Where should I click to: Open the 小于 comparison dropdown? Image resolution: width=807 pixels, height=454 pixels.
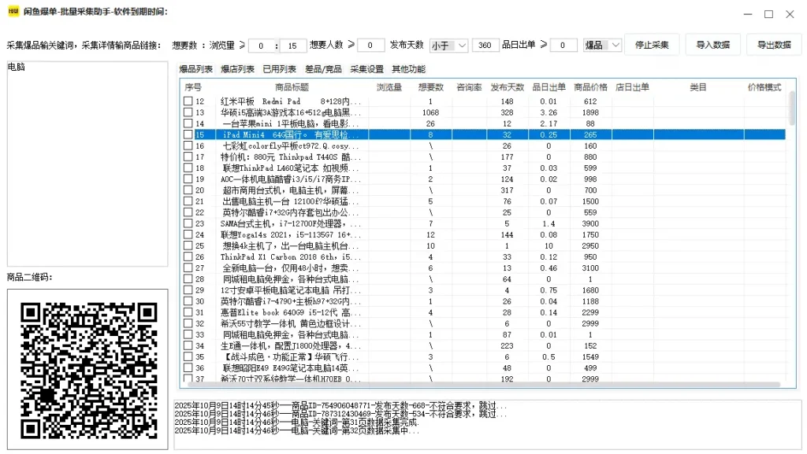[x=448, y=45]
